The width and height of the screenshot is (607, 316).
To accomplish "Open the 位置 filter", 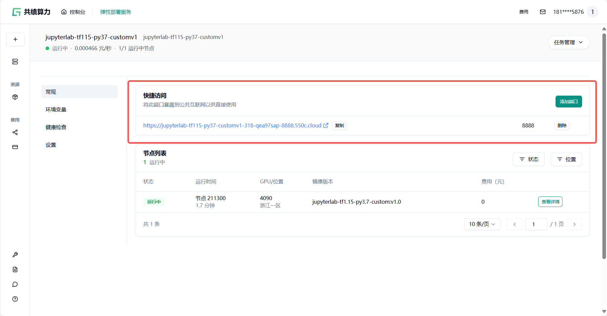I will point(566,159).
